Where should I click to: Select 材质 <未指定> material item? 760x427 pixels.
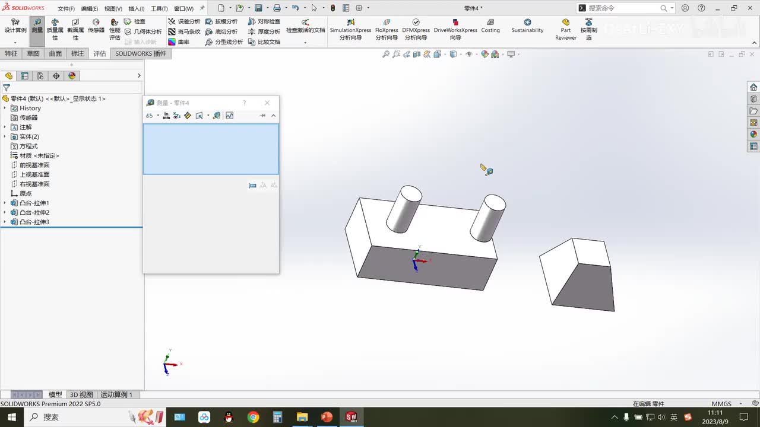click(35, 155)
